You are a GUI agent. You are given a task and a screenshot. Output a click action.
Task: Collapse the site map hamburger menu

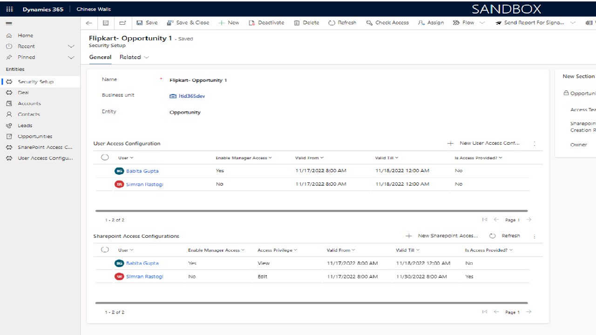(x=9, y=23)
